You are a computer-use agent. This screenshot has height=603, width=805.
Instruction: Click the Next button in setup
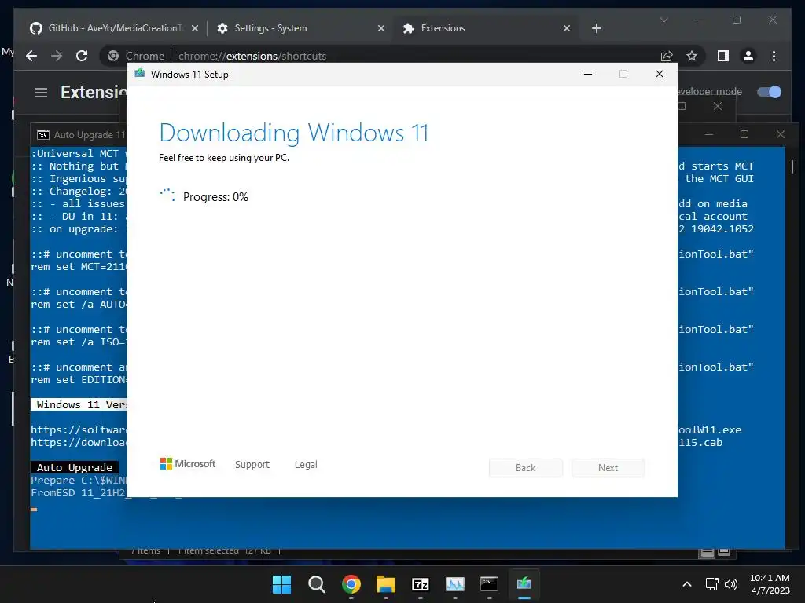(608, 468)
